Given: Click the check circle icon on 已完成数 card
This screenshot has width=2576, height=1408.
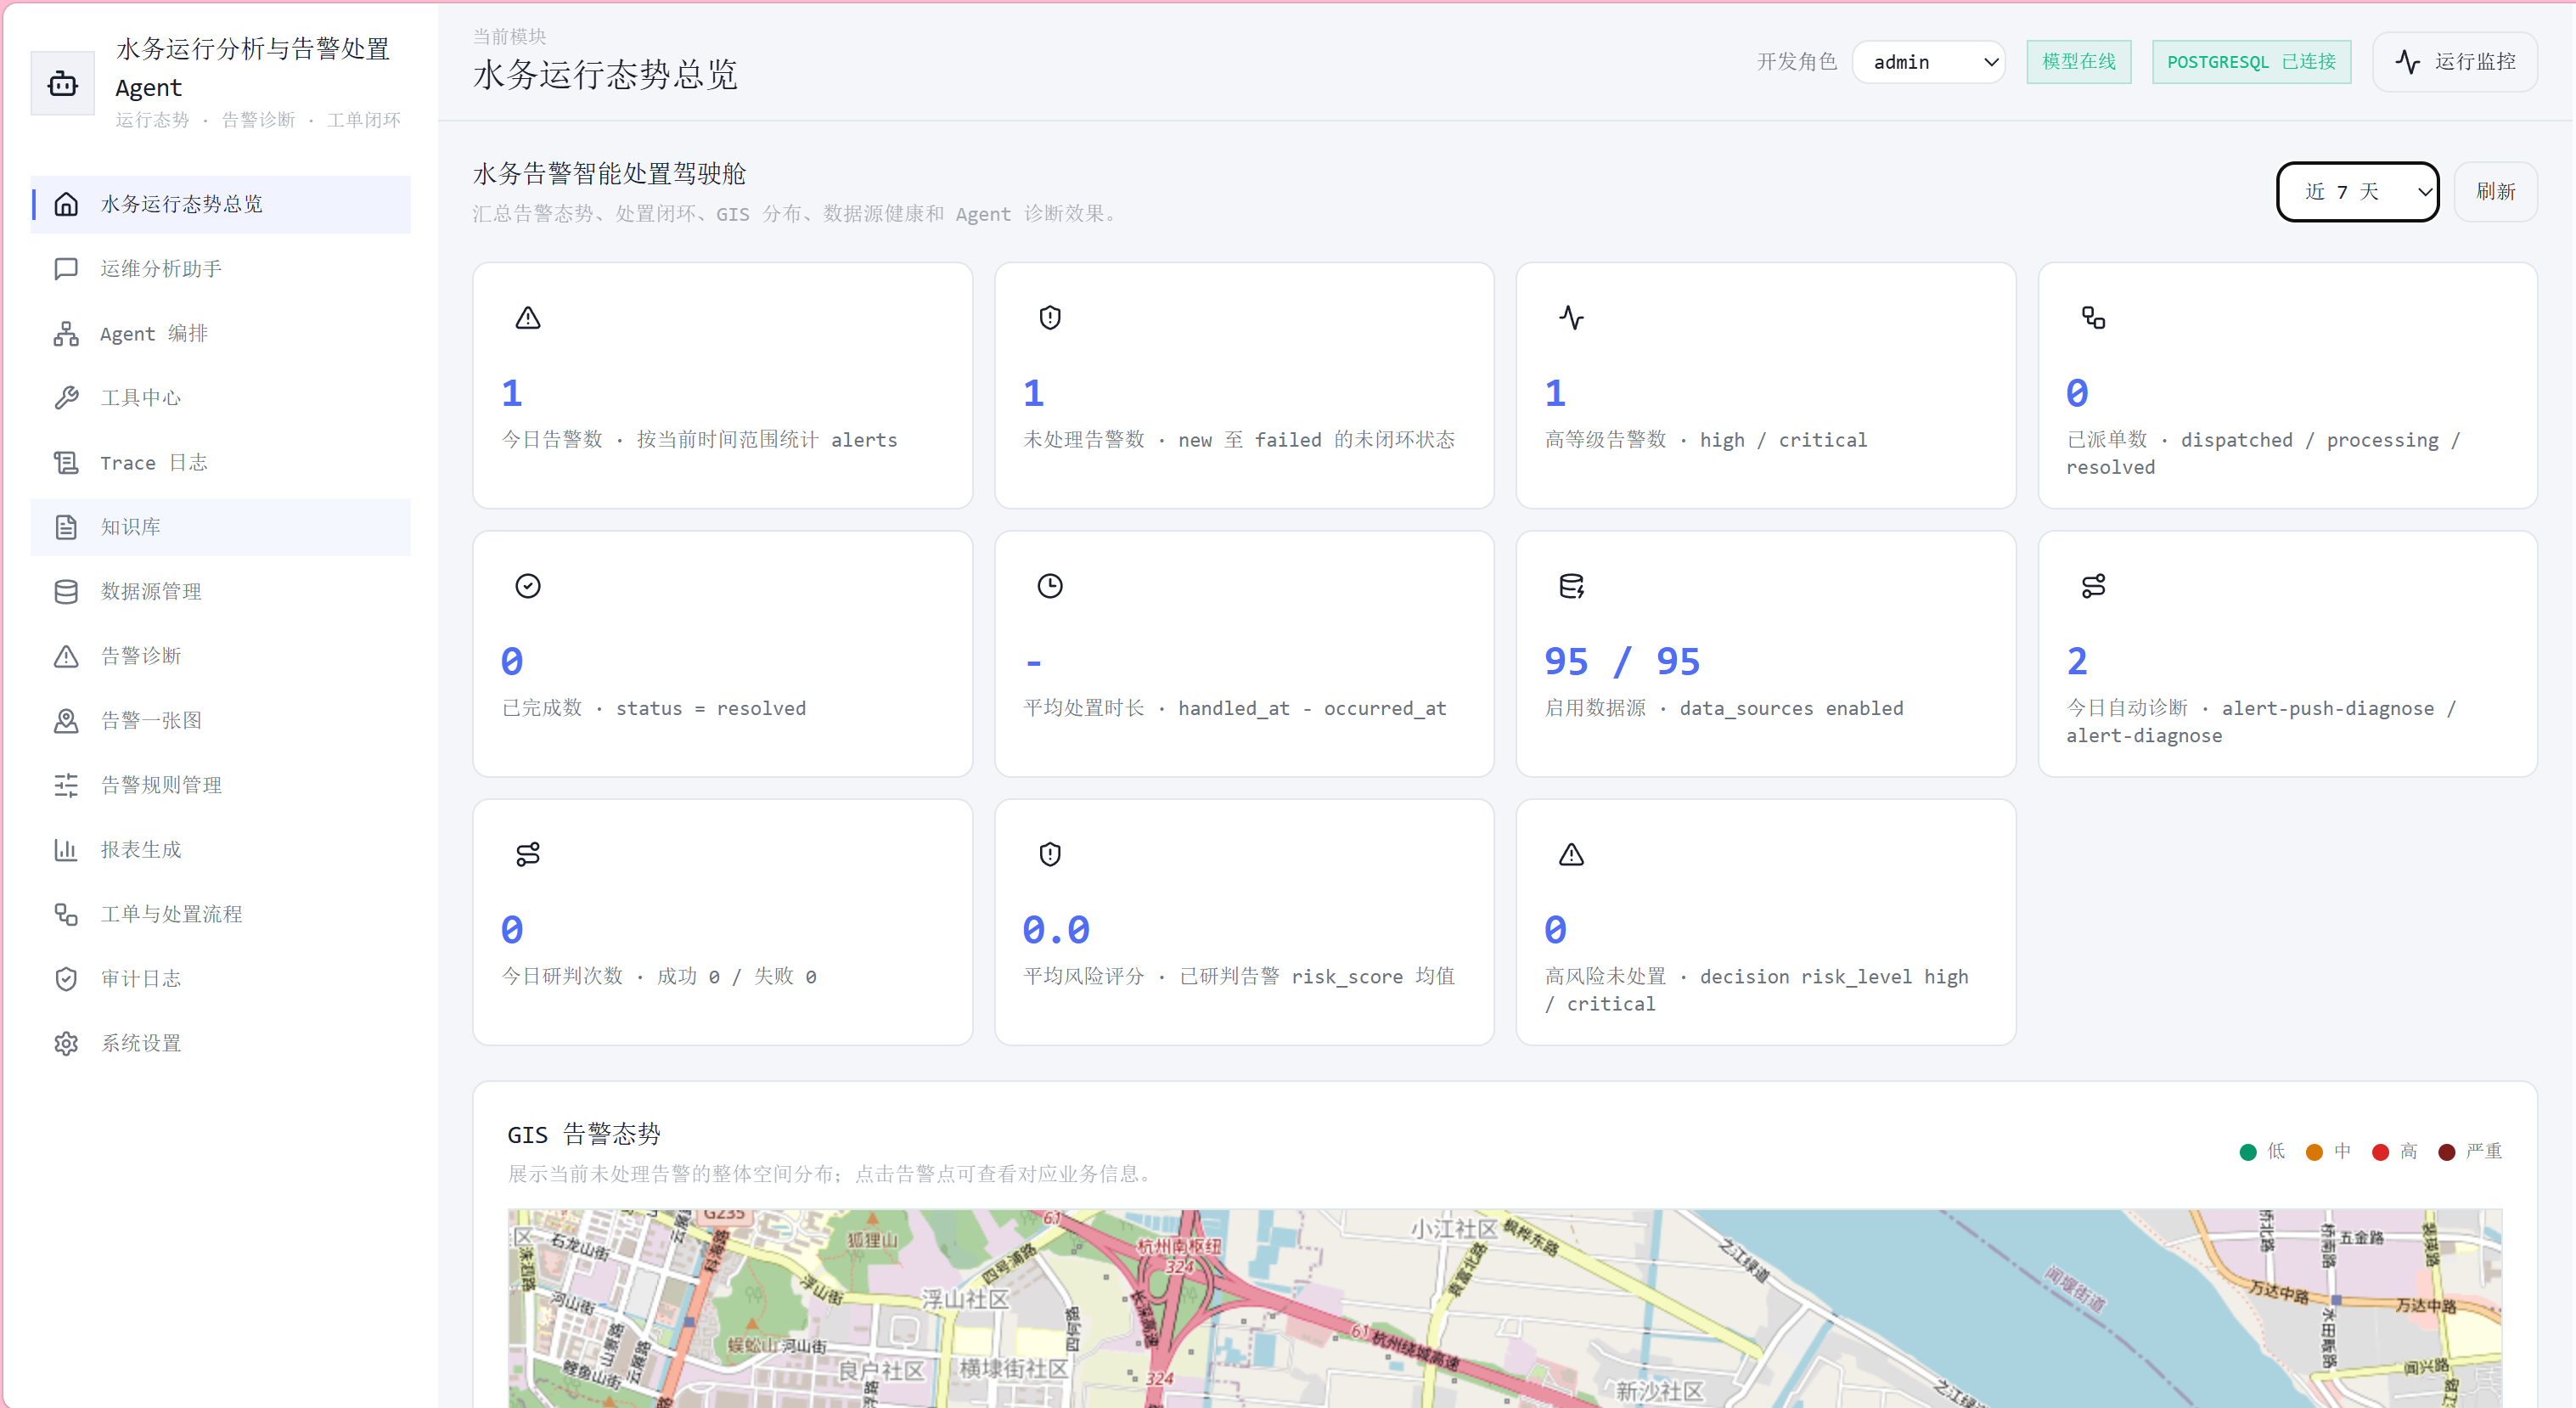Looking at the screenshot, I should pos(528,586).
